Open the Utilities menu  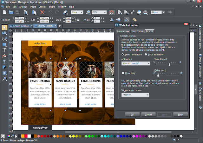tap(42, 7)
